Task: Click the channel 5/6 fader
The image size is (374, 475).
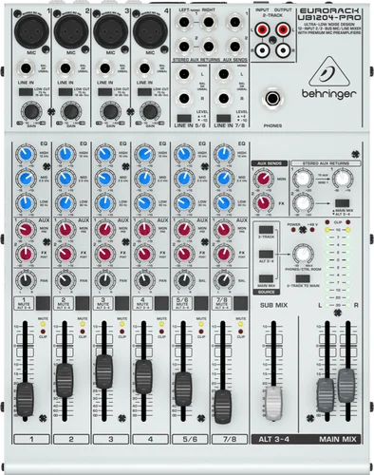Action: click(x=183, y=389)
